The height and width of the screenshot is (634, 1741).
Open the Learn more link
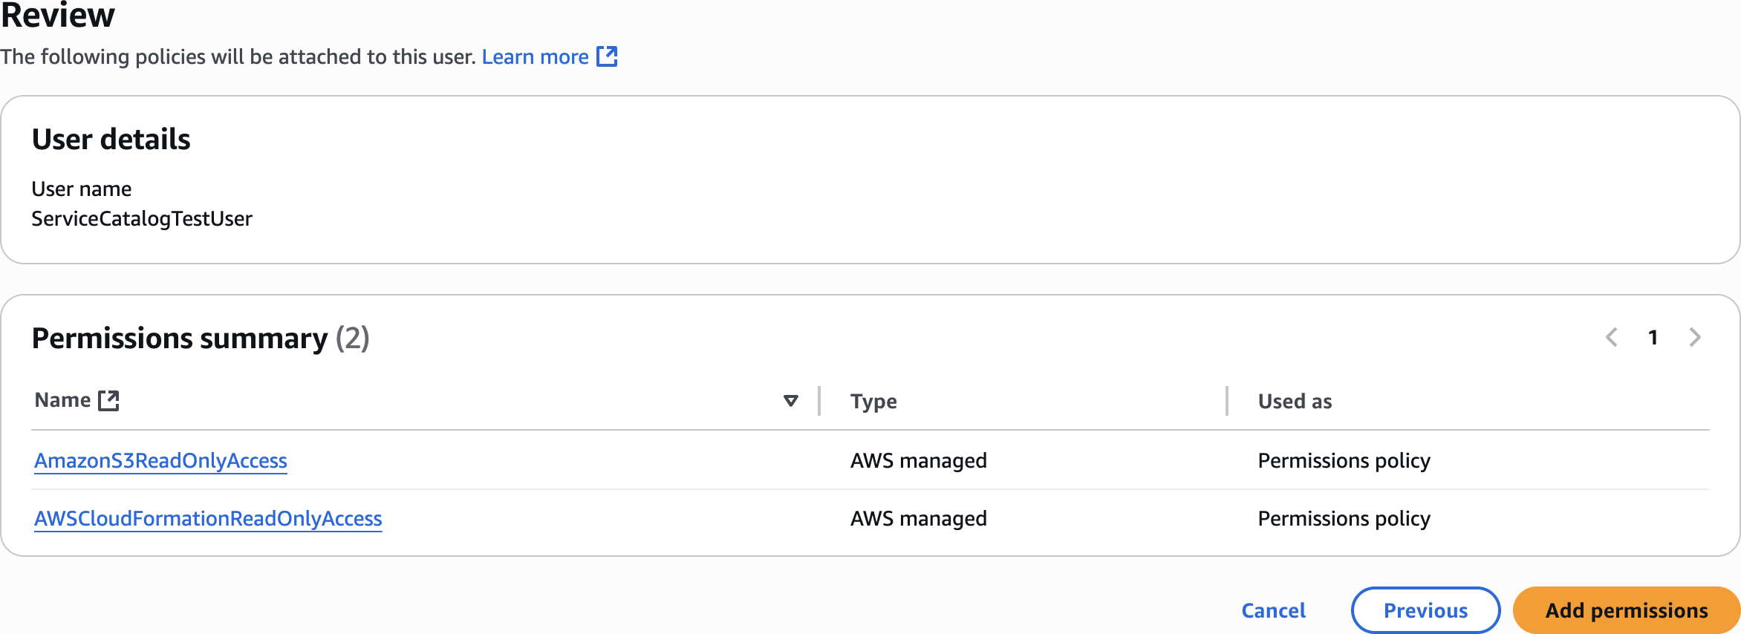tap(535, 57)
